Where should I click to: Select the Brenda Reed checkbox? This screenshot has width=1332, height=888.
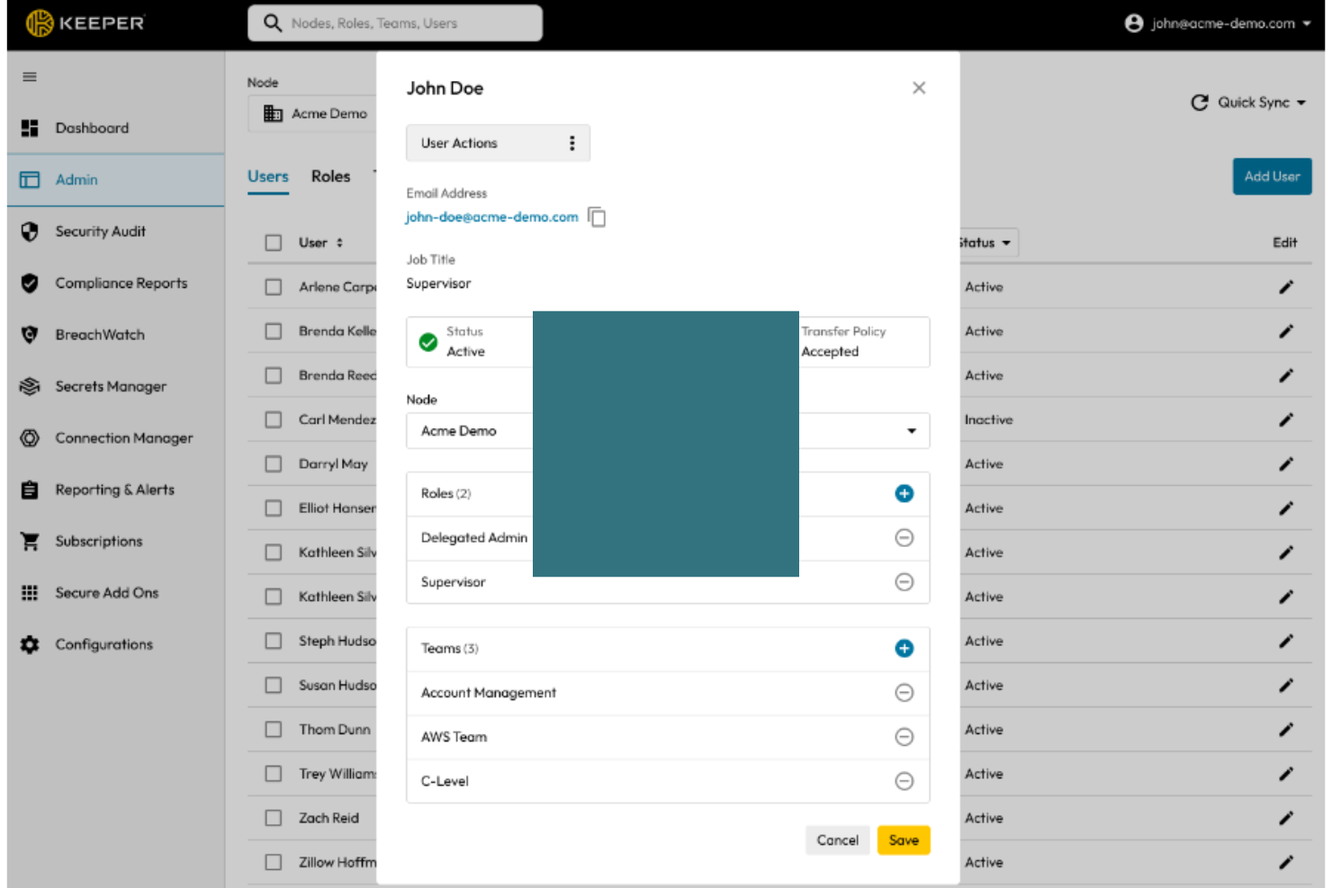pos(274,376)
